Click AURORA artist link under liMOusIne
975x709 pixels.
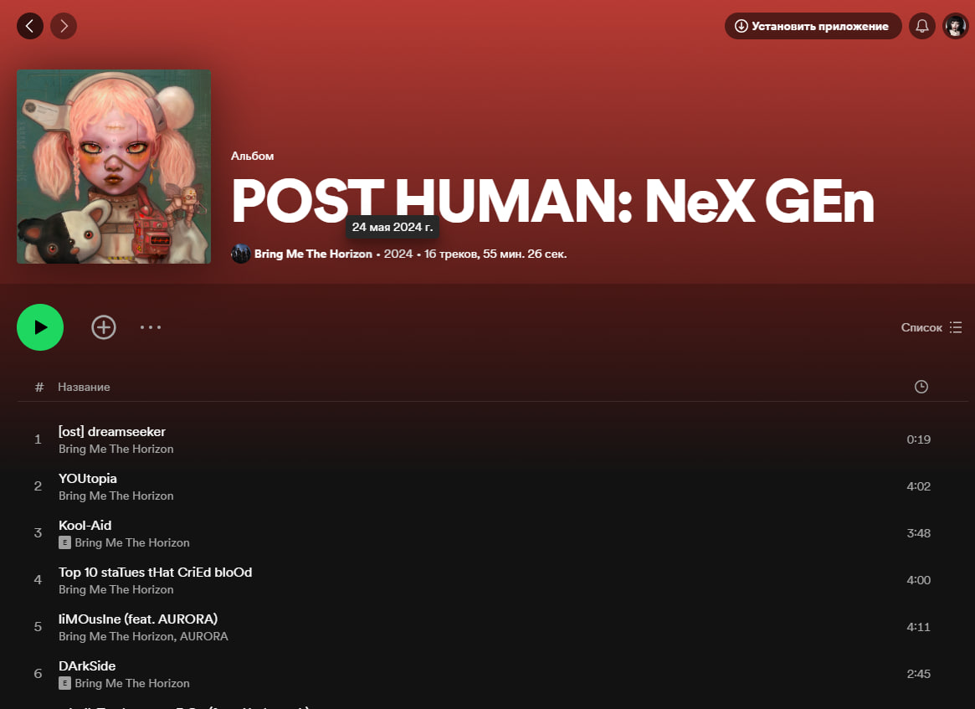coord(204,636)
